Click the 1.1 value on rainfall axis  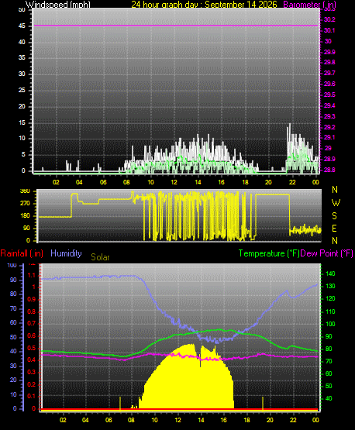(32, 275)
